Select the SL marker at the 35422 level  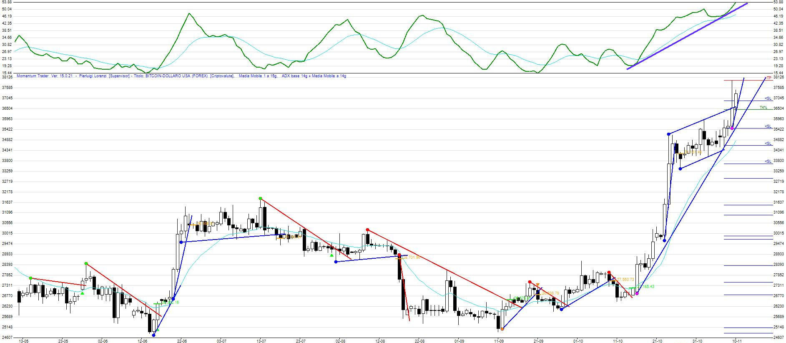coord(768,126)
